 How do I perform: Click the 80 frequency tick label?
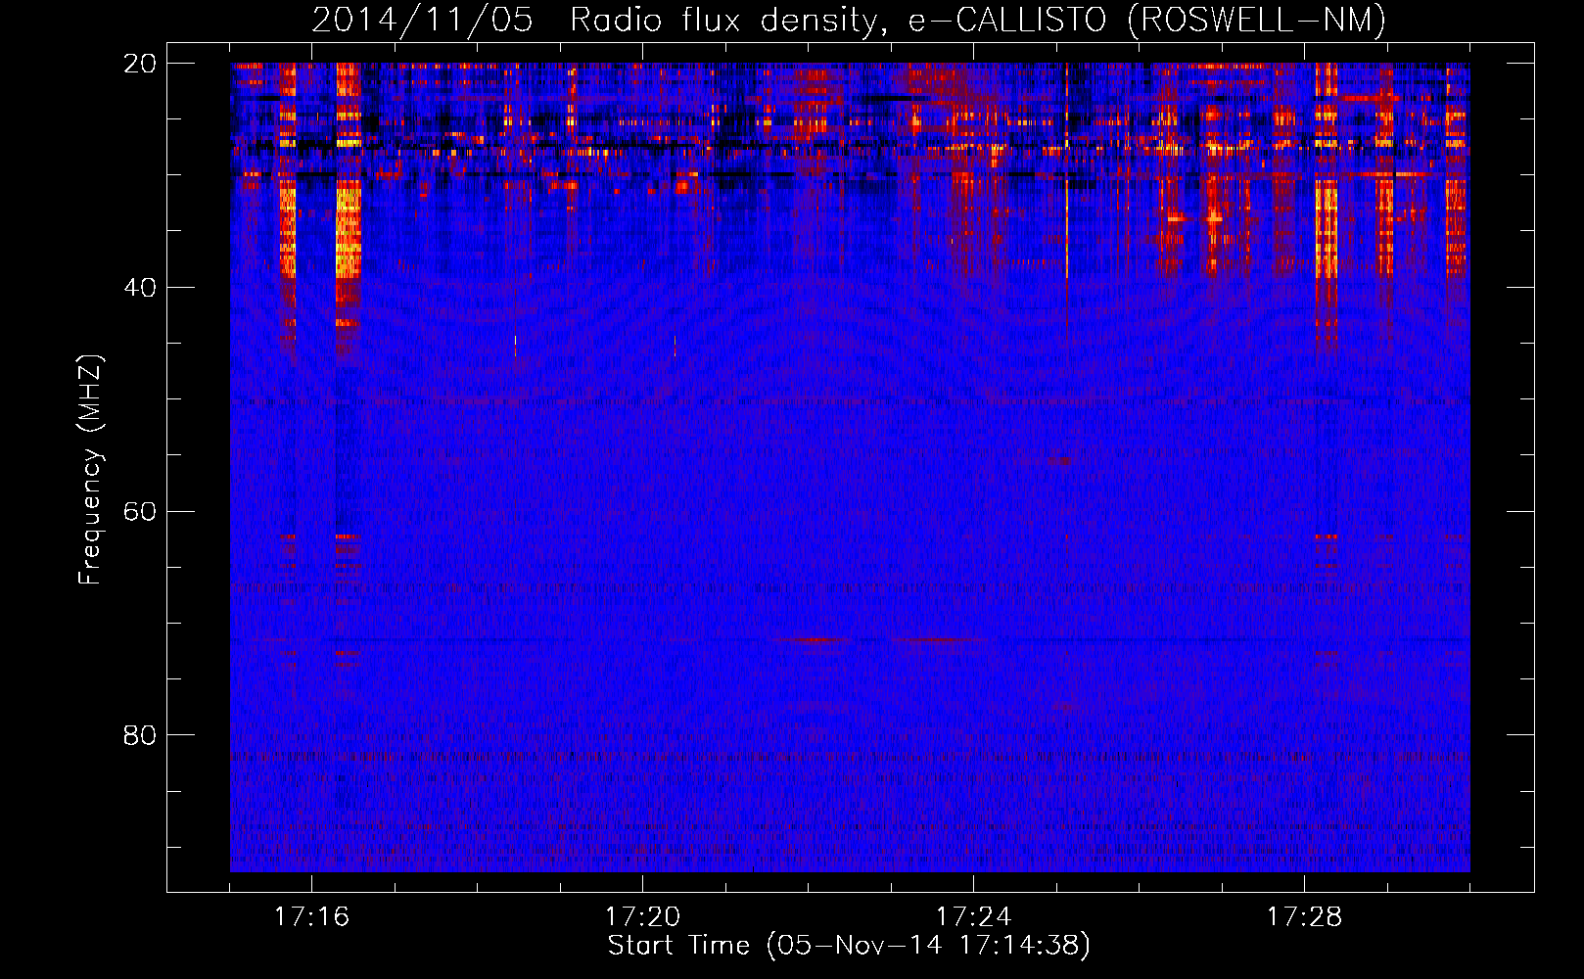point(139,735)
